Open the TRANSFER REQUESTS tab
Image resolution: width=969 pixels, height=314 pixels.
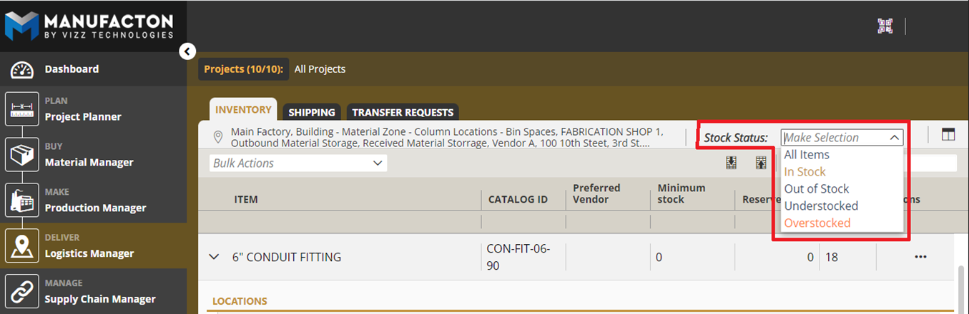403,113
